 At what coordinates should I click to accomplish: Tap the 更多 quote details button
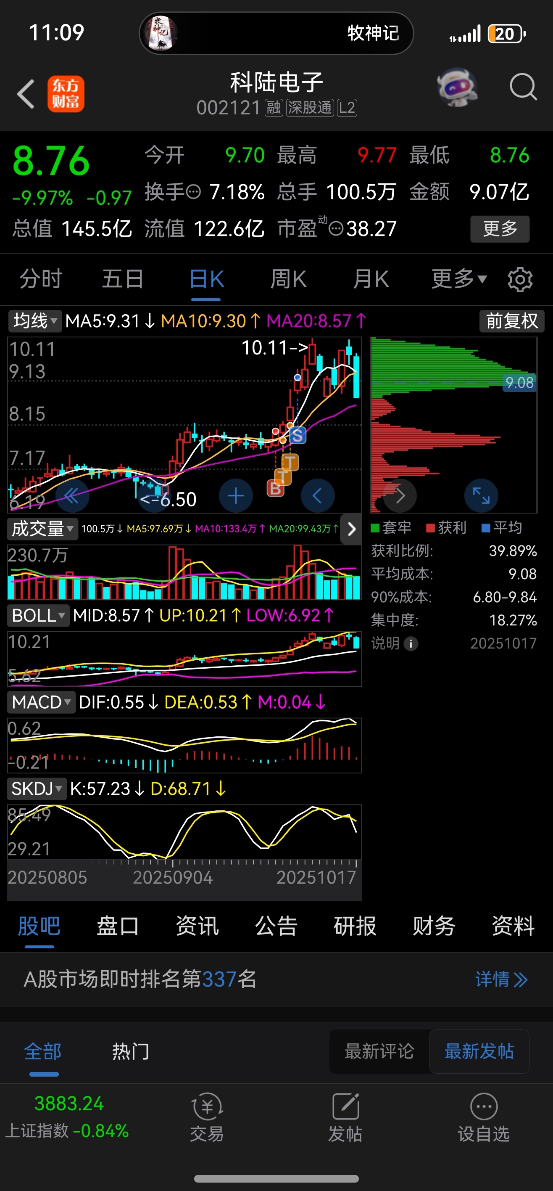[499, 228]
